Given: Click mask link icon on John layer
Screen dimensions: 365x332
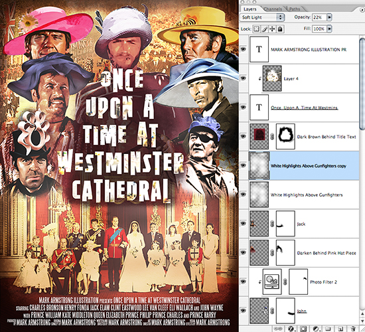Looking at the screenshot, I should click(x=272, y=311).
